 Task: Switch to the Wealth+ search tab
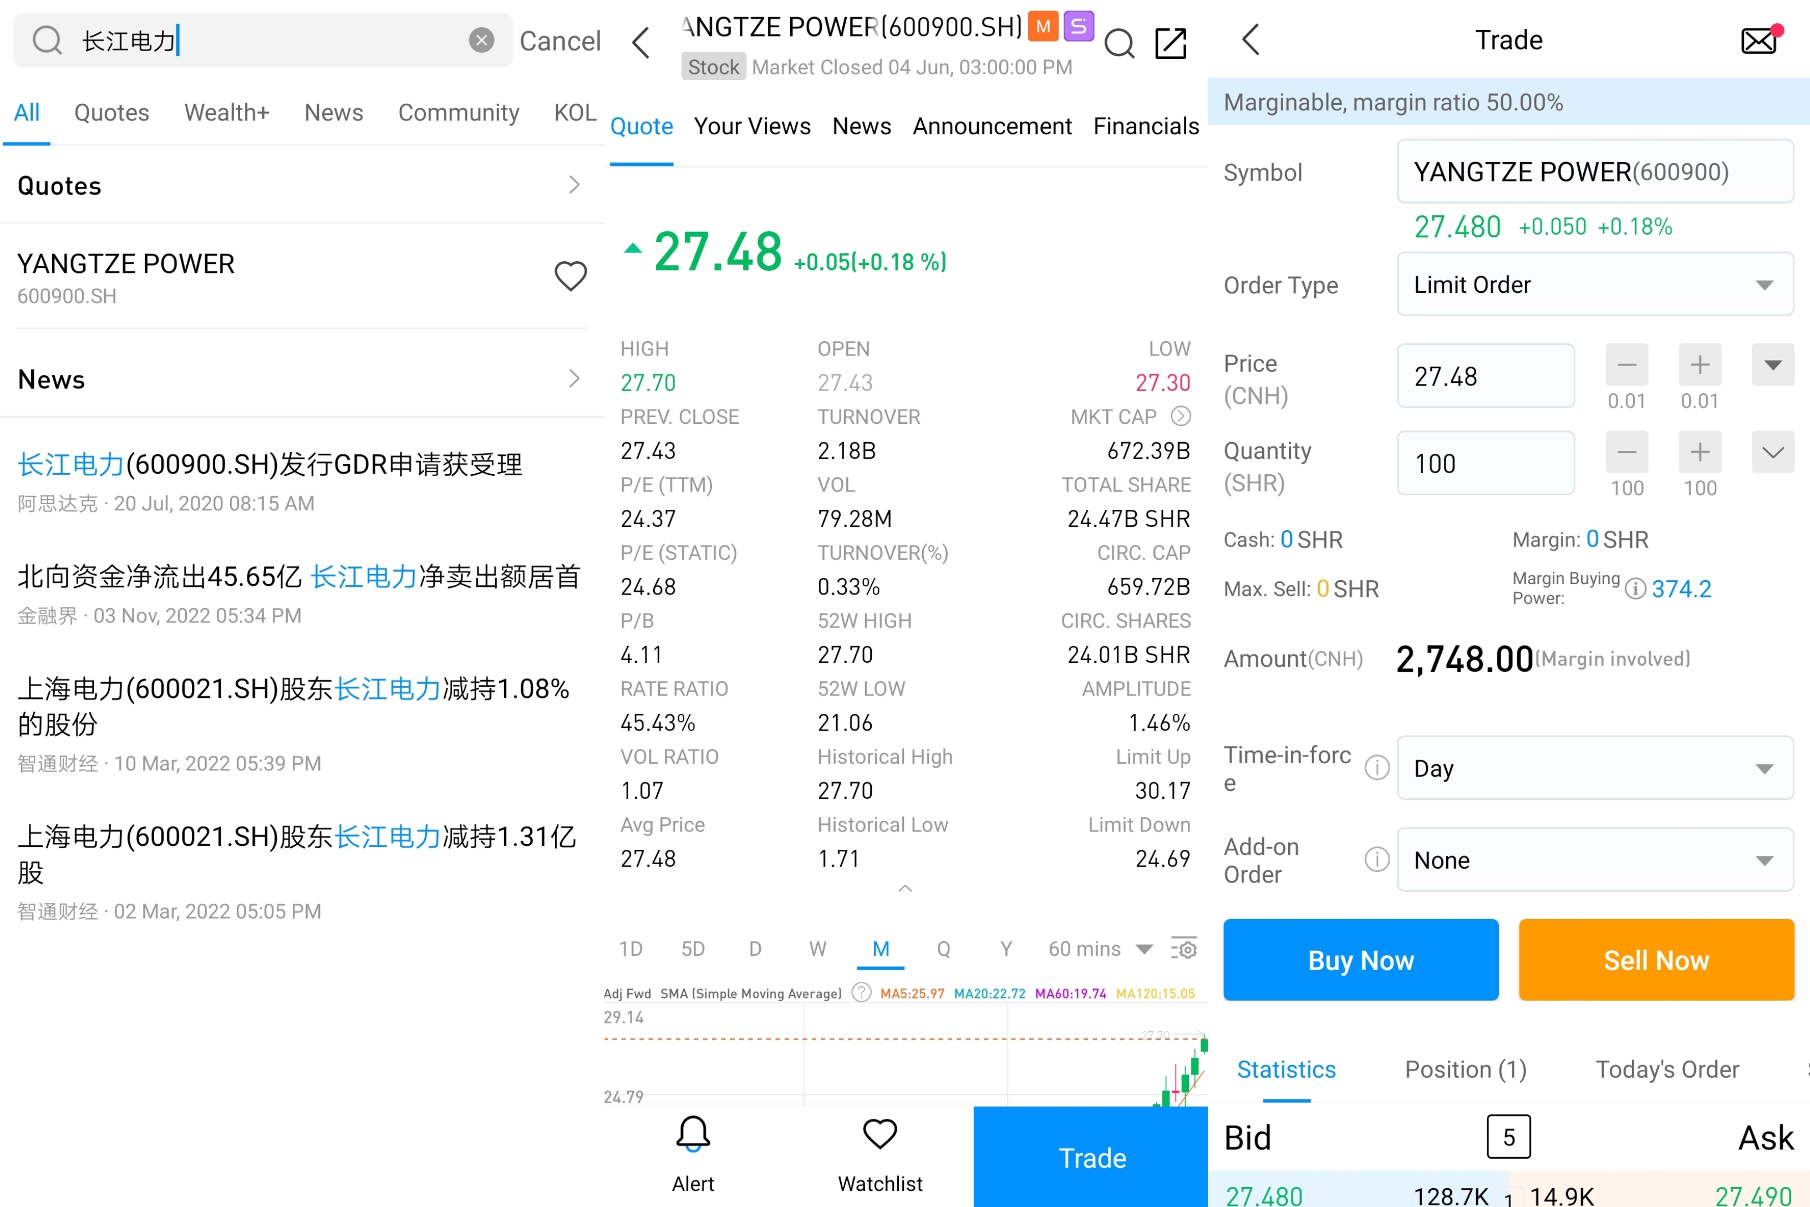(x=226, y=113)
